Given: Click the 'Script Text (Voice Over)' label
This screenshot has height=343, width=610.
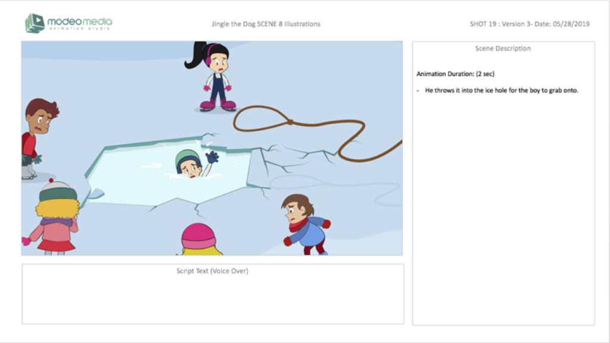Looking at the screenshot, I should tap(213, 271).
